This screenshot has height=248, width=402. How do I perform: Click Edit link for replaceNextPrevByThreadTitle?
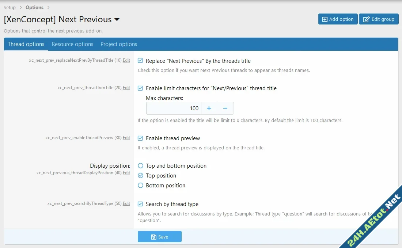point(126,60)
